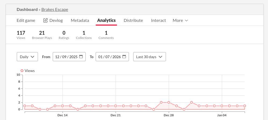The width and height of the screenshot is (268, 120).
Task: Go to the Distribute tab
Action: click(133, 21)
